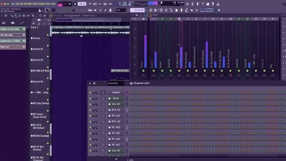Toggle pattern/song mode switch
Image resolution: width=286 pixels, height=161 pixels.
(60, 4)
